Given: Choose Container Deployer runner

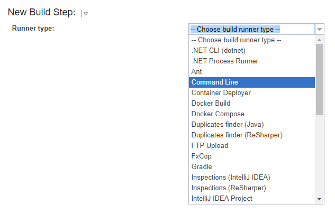Looking at the screenshot, I should (221, 93).
